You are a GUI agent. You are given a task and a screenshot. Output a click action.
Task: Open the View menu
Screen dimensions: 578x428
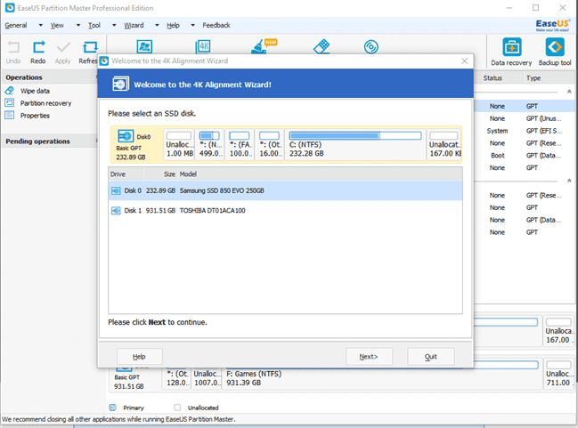click(57, 26)
